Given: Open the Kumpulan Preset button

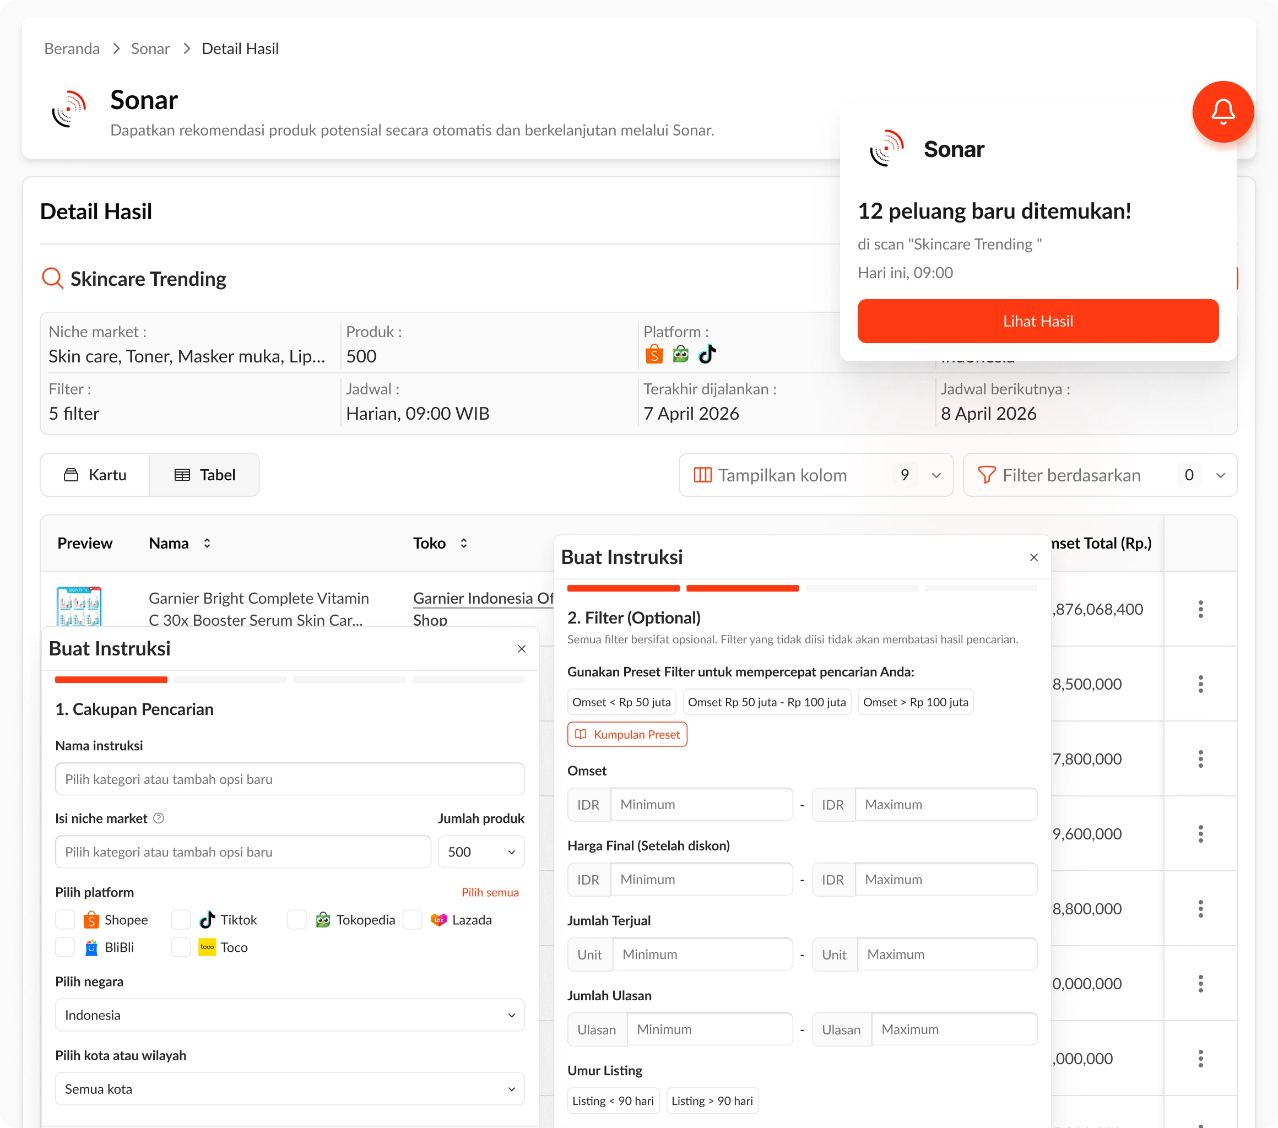Looking at the screenshot, I should pyautogui.click(x=627, y=734).
